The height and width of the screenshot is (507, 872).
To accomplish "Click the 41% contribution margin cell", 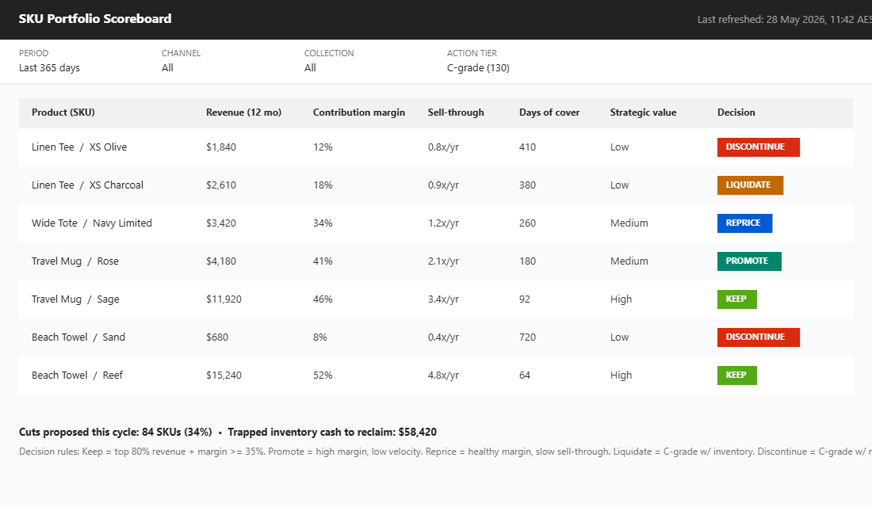I will click(x=323, y=261).
